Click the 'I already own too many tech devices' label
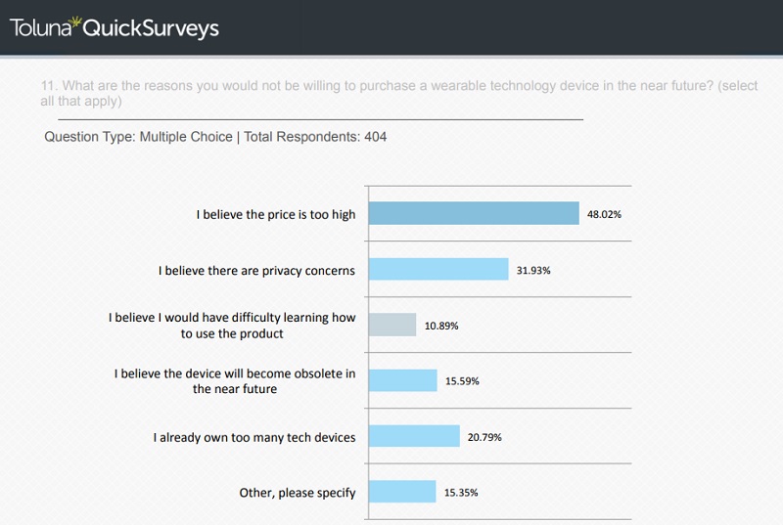783x525 pixels. click(253, 437)
